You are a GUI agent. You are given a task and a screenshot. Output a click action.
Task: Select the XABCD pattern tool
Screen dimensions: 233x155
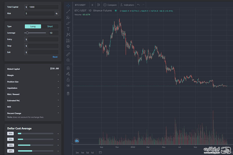pos(68,35)
